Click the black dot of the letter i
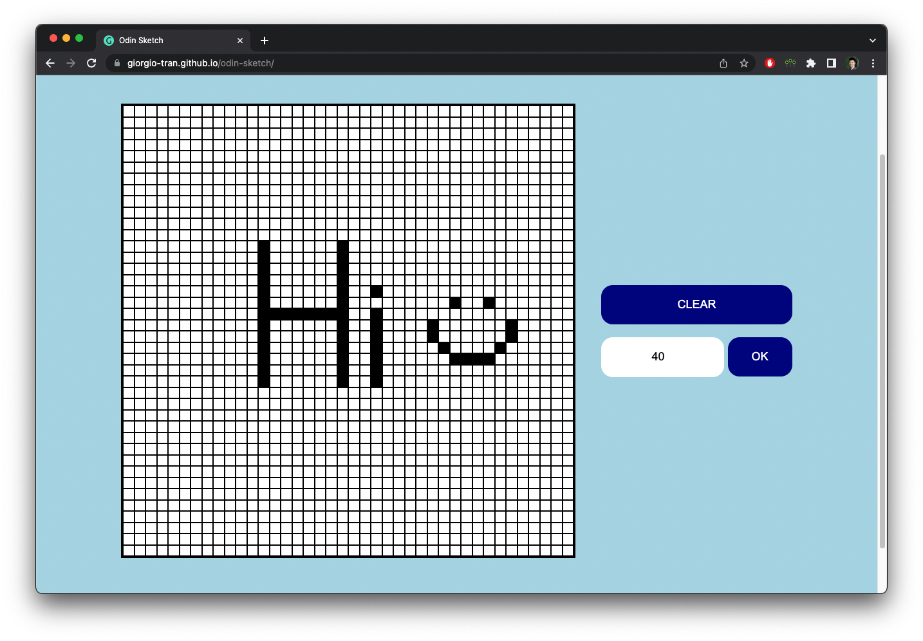This screenshot has height=641, width=923. (x=377, y=292)
